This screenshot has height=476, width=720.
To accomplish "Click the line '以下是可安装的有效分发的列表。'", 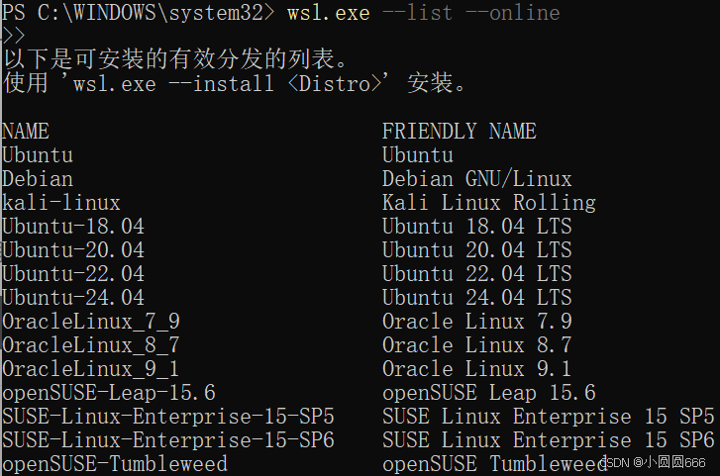I will 175,59.
